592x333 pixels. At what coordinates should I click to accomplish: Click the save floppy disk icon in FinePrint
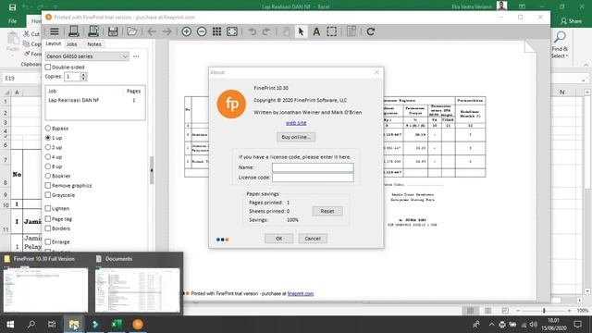point(113,31)
